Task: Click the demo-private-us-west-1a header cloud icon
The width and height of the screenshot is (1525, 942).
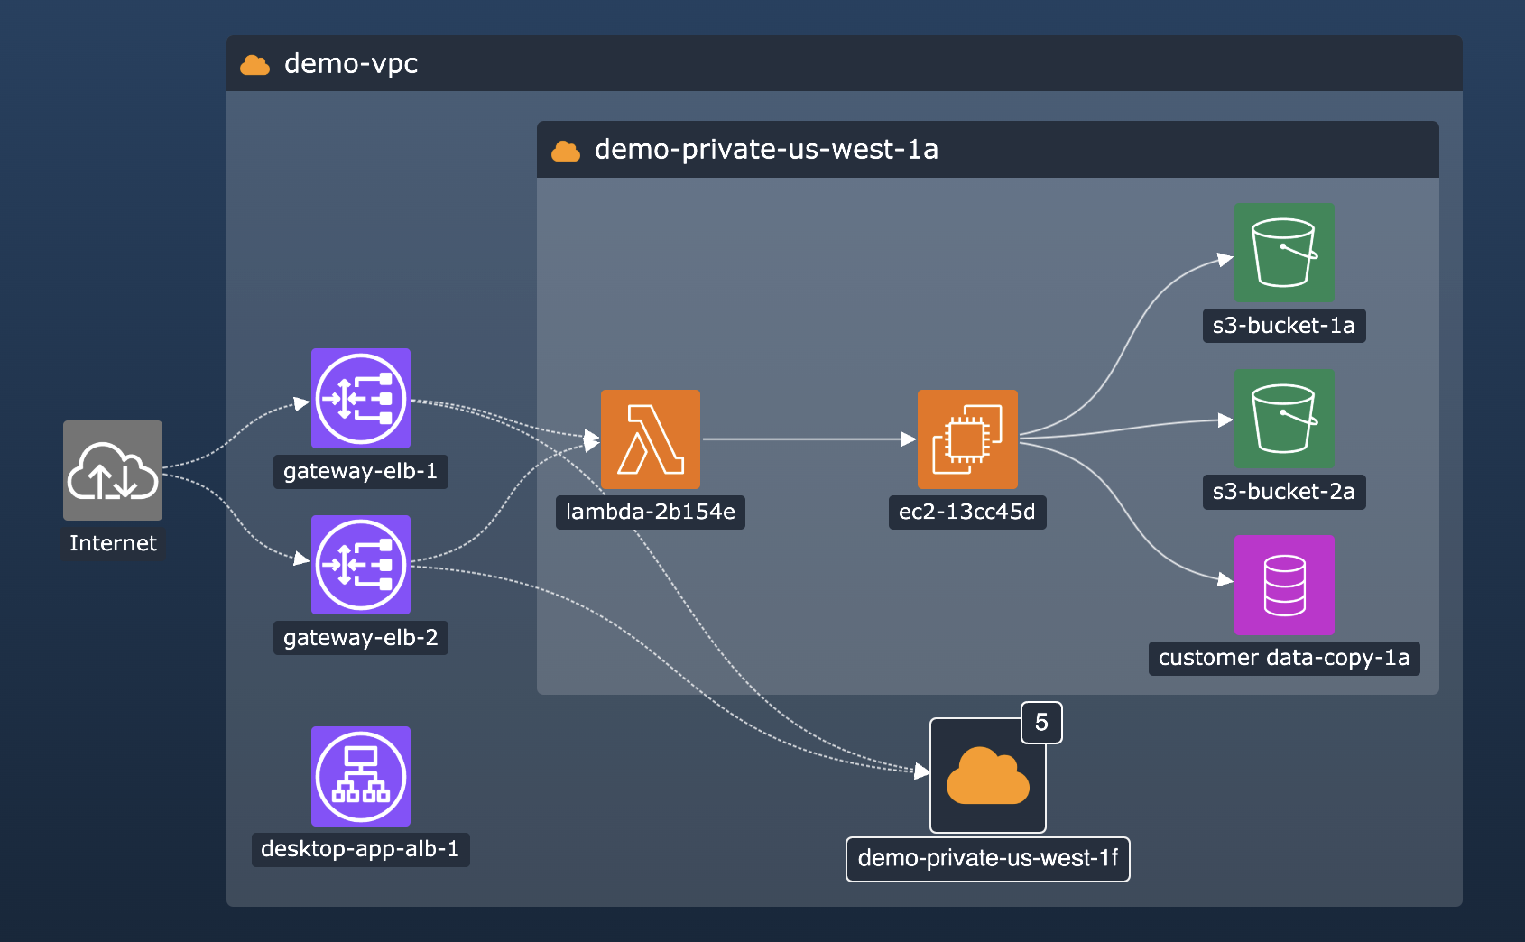Action: point(566,151)
